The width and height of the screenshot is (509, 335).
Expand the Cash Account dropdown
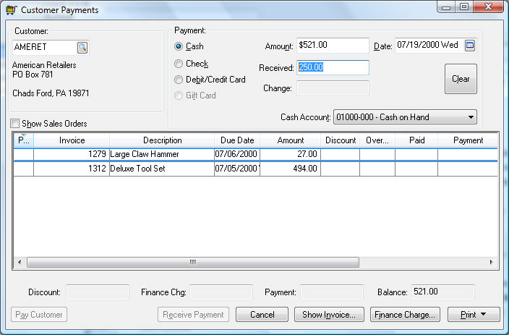pos(471,117)
